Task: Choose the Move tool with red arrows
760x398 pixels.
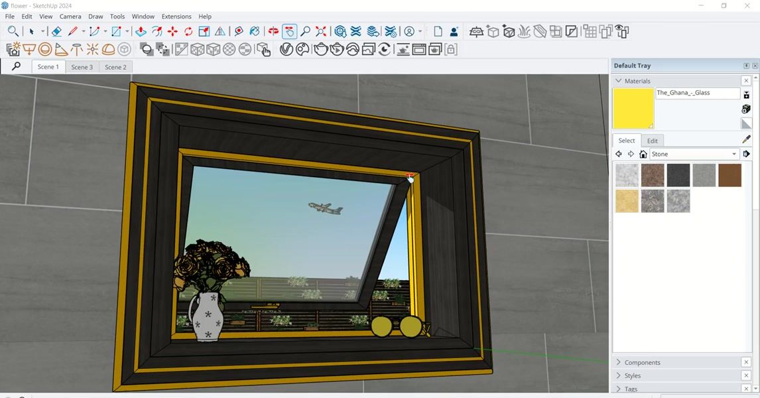Action: [x=172, y=31]
